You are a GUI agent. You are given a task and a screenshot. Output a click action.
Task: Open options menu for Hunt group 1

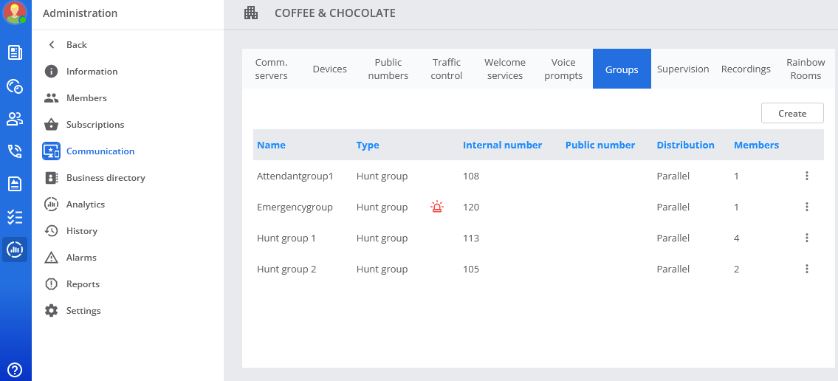(x=807, y=238)
